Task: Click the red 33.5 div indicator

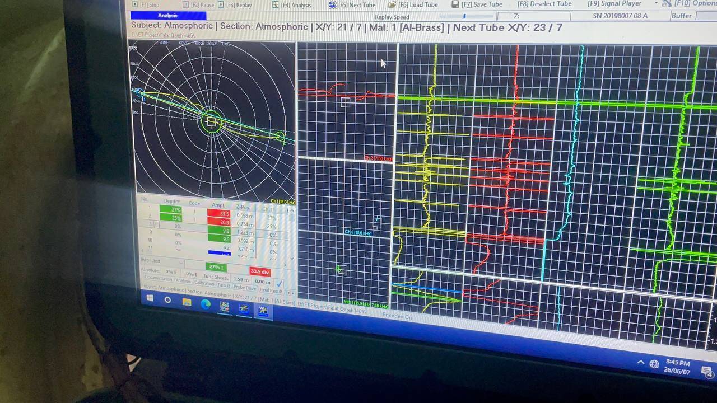Action: [260, 271]
